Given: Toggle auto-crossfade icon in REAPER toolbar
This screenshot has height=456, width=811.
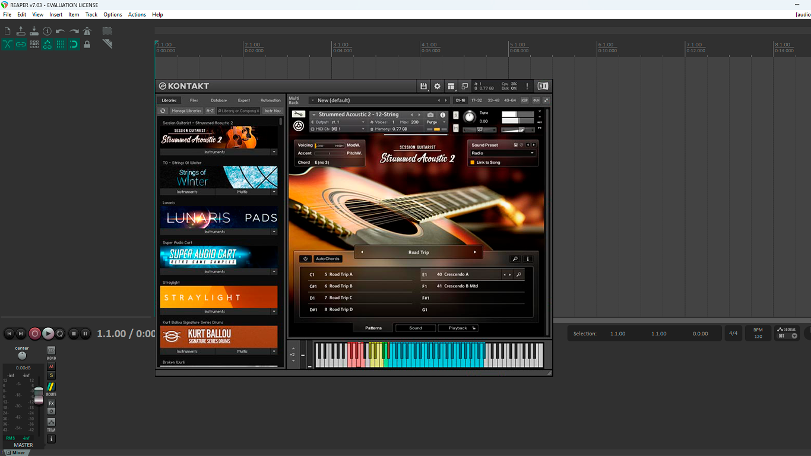Looking at the screenshot, I should [x=7, y=44].
